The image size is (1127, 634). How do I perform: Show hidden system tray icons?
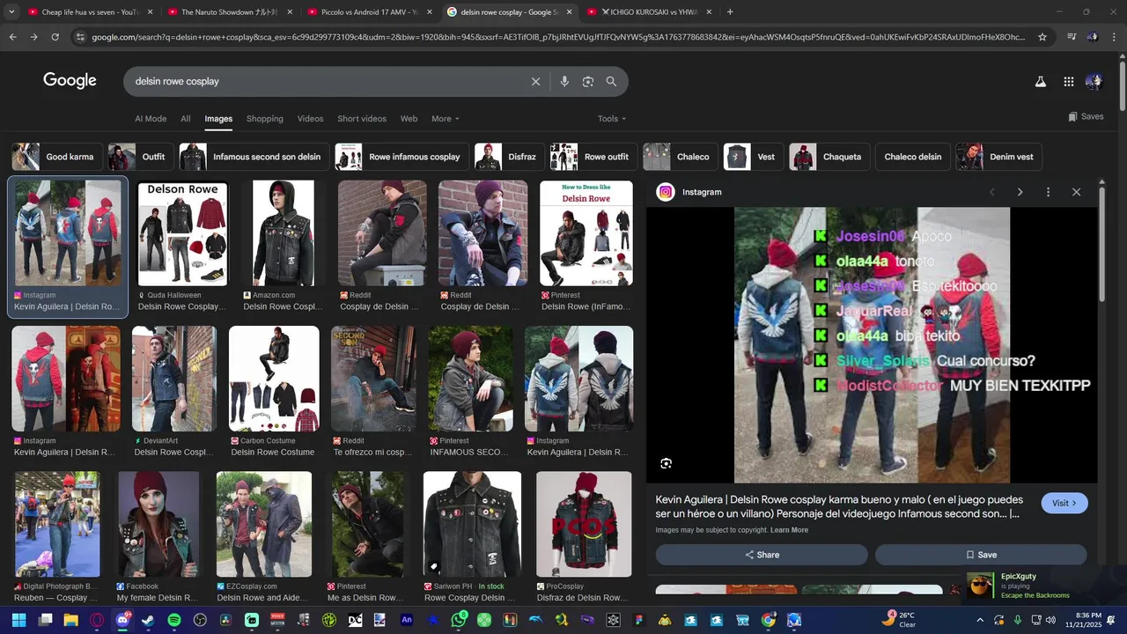pos(979,620)
